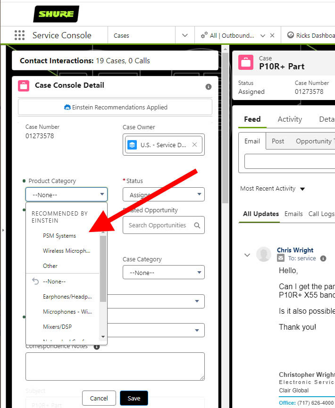This screenshot has width=335, height=408.
Task: Open the App Launcher dots grid
Action: (x=19, y=35)
